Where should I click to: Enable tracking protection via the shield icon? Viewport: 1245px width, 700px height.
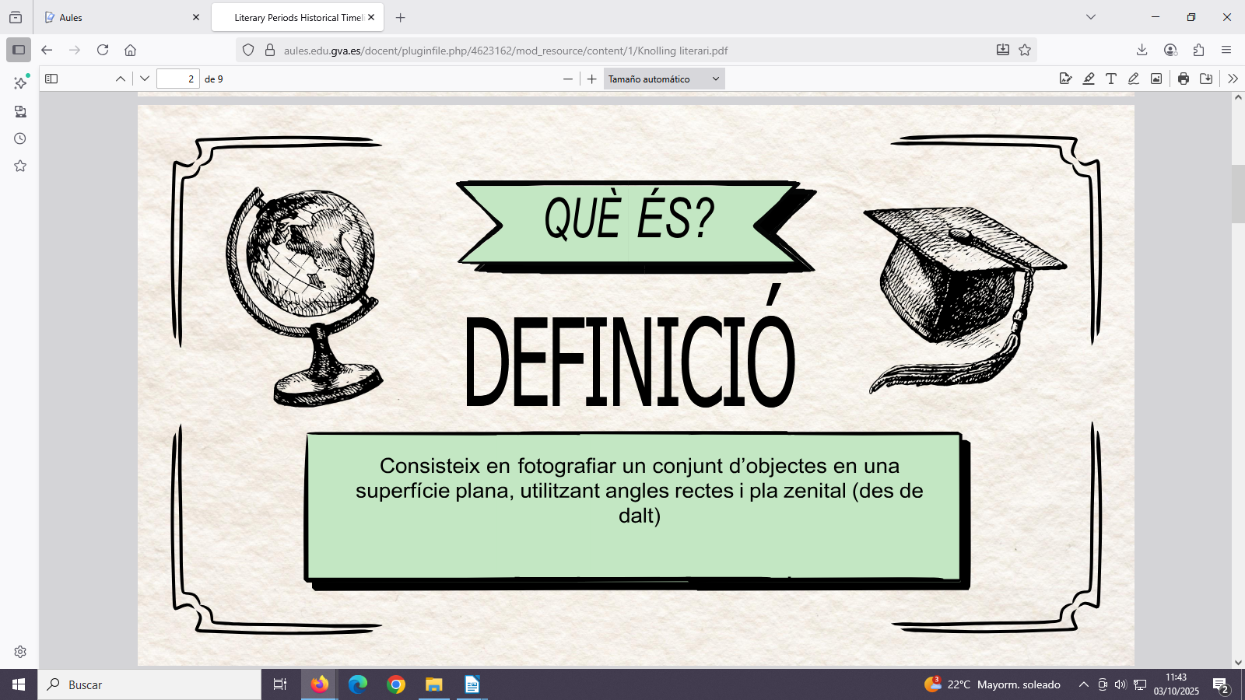pos(247,49)
